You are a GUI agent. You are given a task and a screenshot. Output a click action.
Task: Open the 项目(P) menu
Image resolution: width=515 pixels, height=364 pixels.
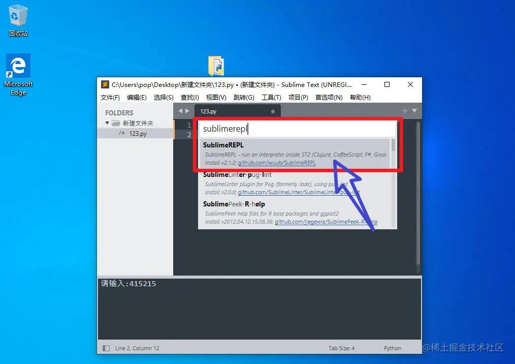click(x=298, y=97)
